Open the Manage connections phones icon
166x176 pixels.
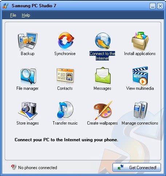[x=141, y=110]
